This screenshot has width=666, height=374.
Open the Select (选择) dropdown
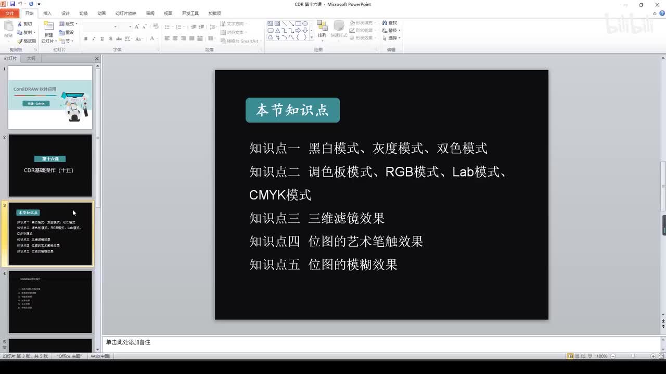coord(391,38)
